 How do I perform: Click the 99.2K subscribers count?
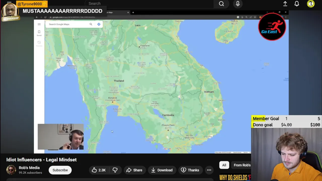(x=30, y=173)
